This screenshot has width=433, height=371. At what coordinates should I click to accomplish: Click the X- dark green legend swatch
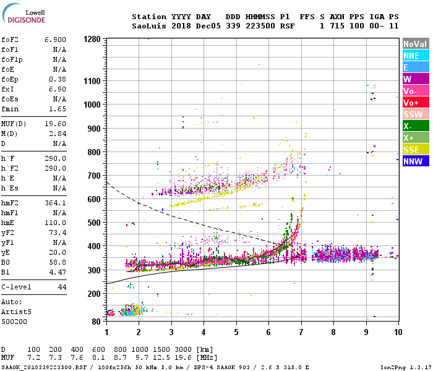(x=416, y=126)
